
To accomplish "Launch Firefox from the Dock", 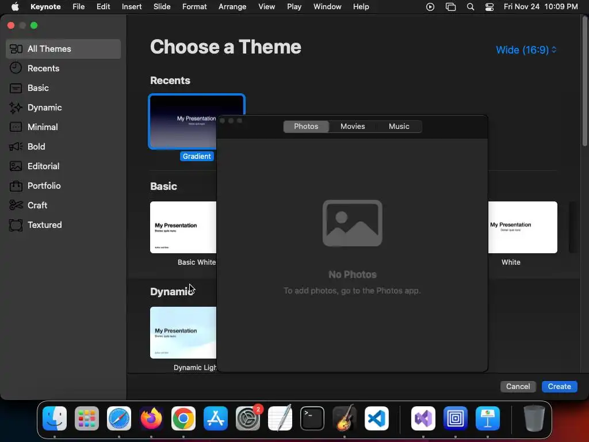I will [151, 418].
